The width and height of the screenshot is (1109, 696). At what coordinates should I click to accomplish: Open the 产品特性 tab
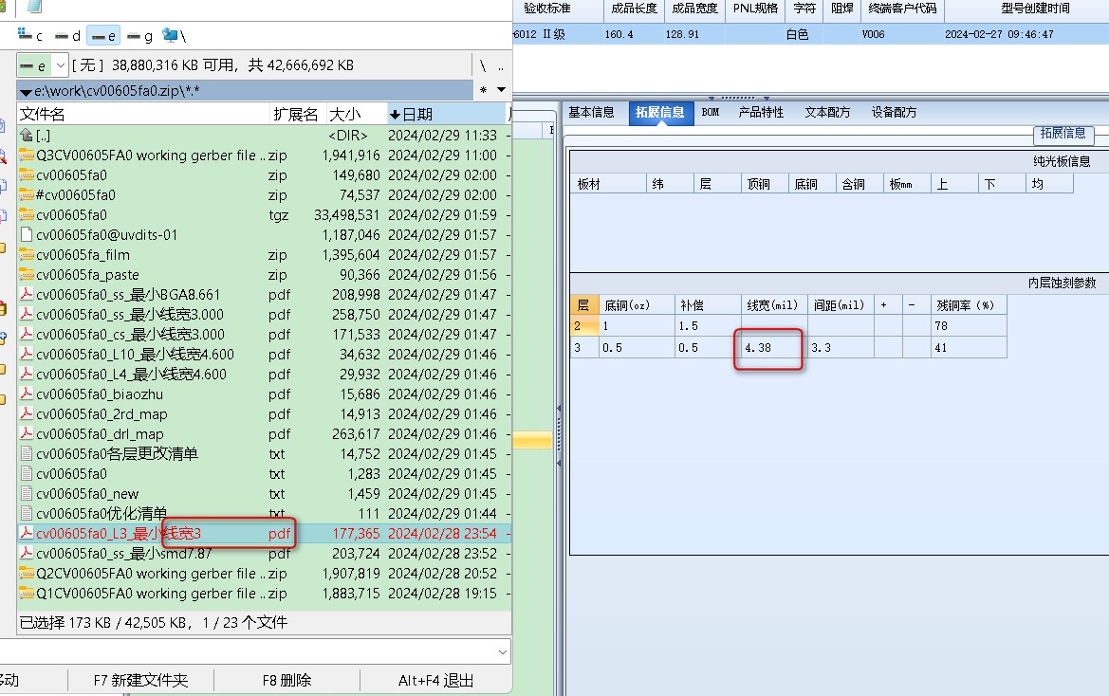(761, 112)
